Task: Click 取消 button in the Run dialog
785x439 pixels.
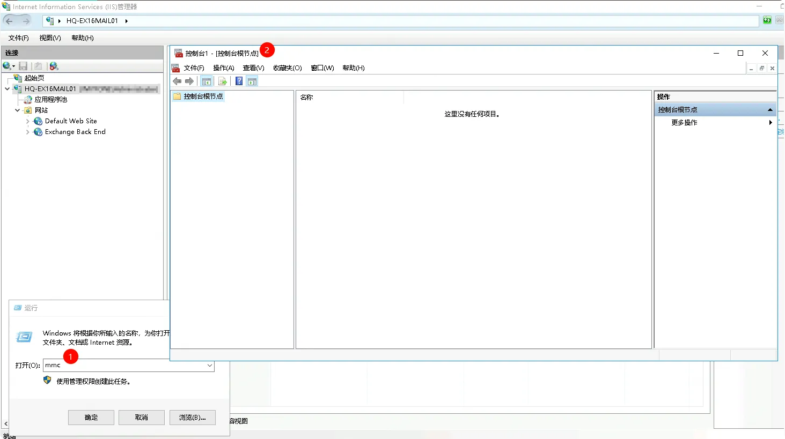Action: [142, 418]
